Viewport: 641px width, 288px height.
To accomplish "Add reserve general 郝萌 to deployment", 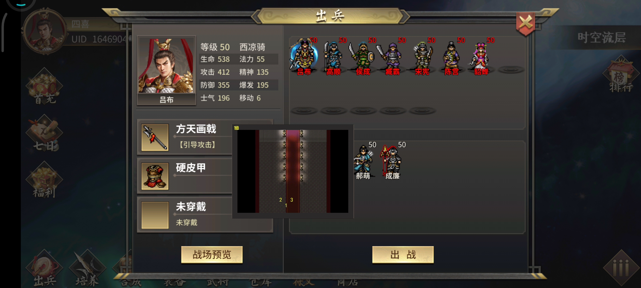I will pos(363,161).
